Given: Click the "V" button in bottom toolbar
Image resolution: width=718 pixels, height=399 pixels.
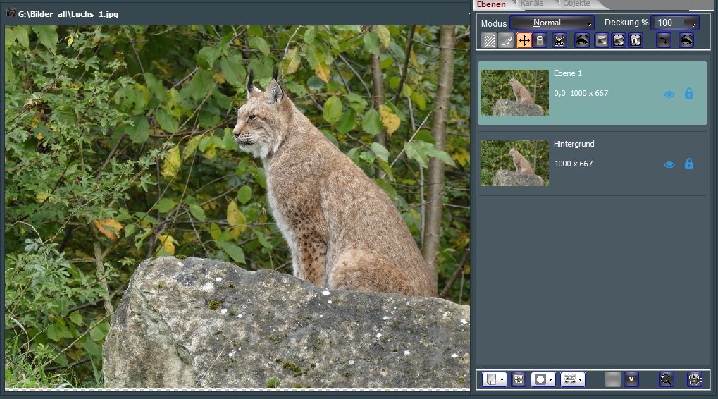Looking at the screenshot, I should coord(631,379).
